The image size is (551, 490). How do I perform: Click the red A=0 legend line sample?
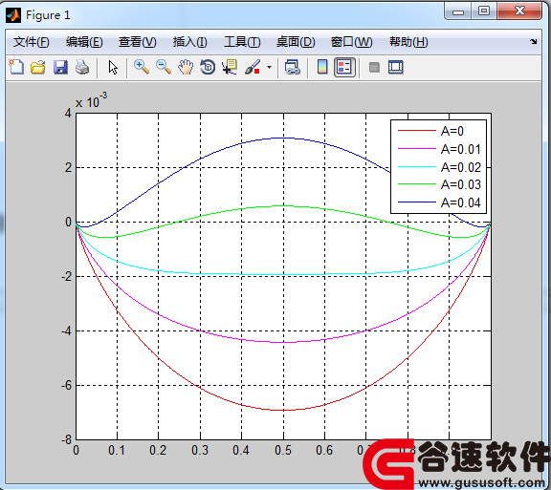[417, 131]
